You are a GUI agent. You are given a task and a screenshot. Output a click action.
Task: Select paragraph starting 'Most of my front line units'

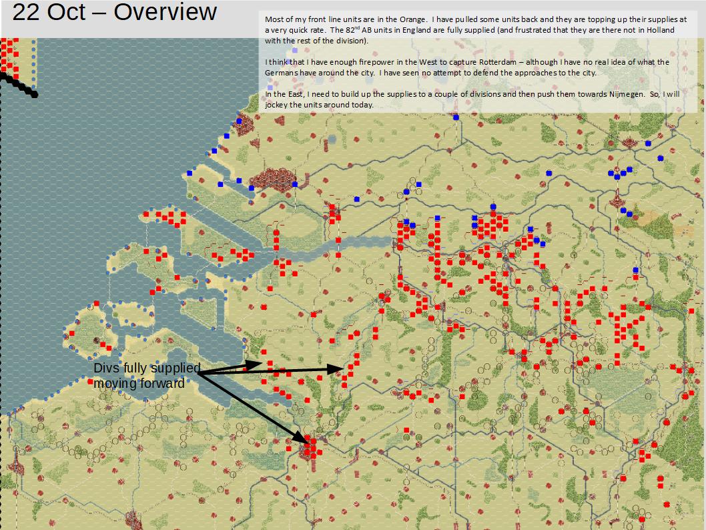point(476,30)
